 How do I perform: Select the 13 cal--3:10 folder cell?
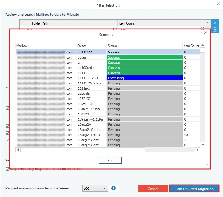click(x=91, y=104)
